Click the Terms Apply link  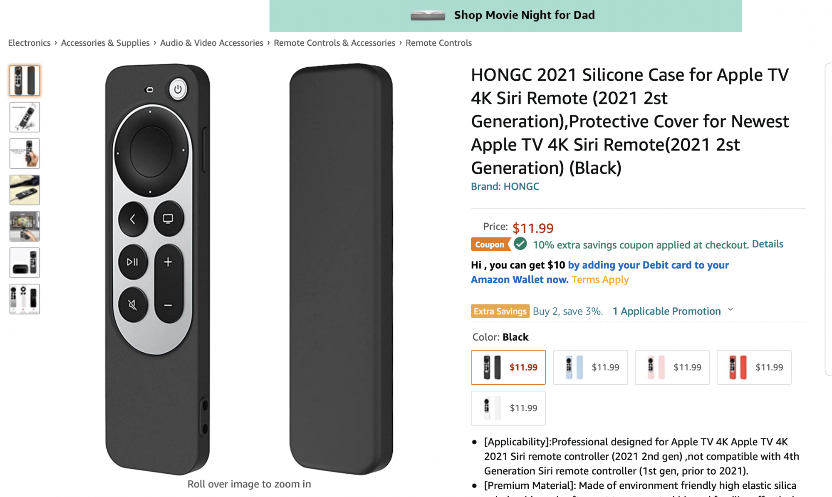[600, 279]
